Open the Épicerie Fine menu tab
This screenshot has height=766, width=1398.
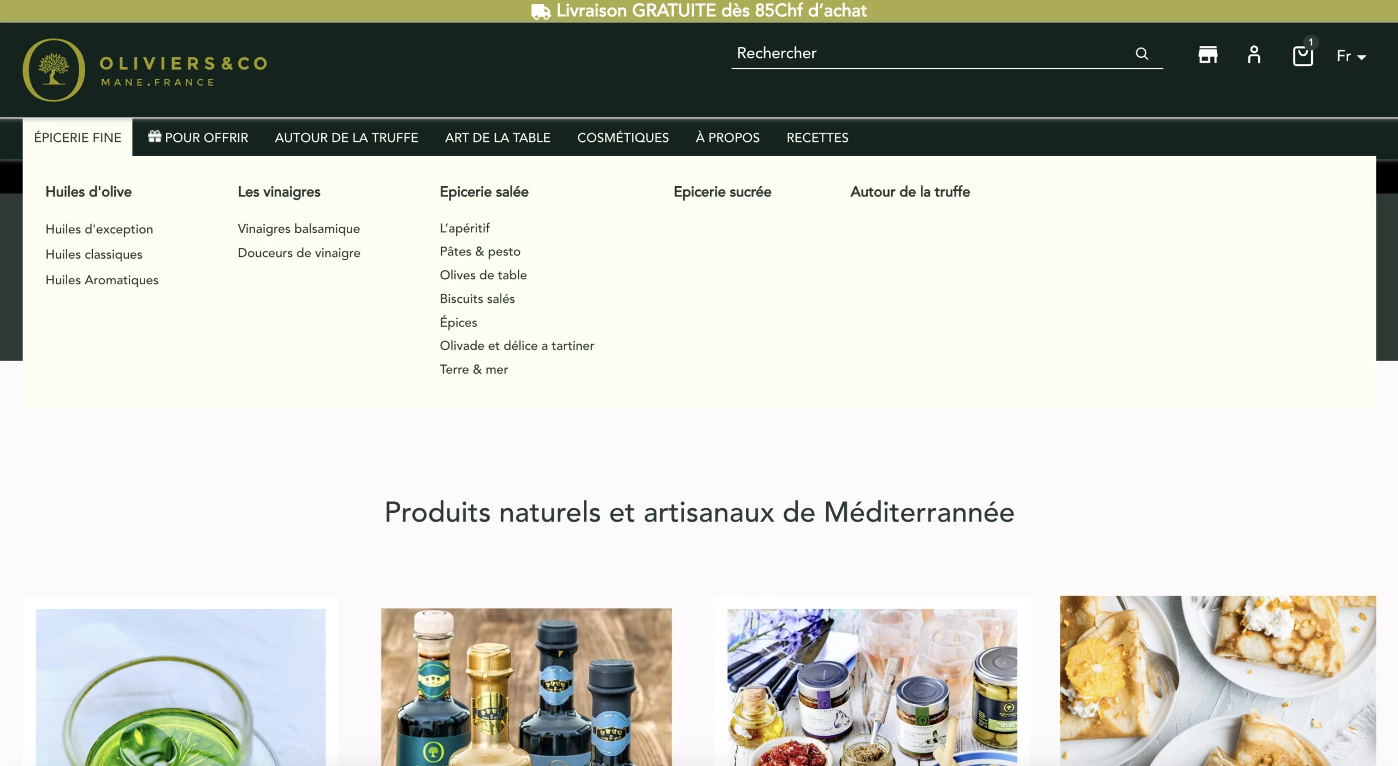tap(78, 137)
